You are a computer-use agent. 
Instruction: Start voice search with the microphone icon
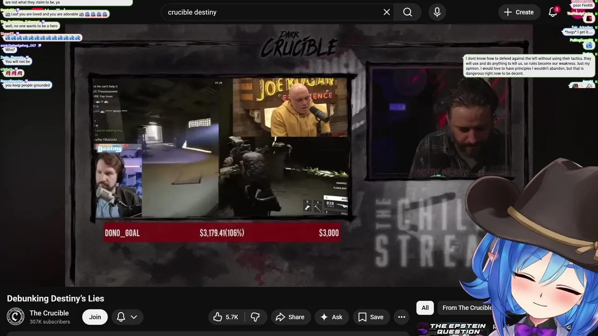click(437, 12)
